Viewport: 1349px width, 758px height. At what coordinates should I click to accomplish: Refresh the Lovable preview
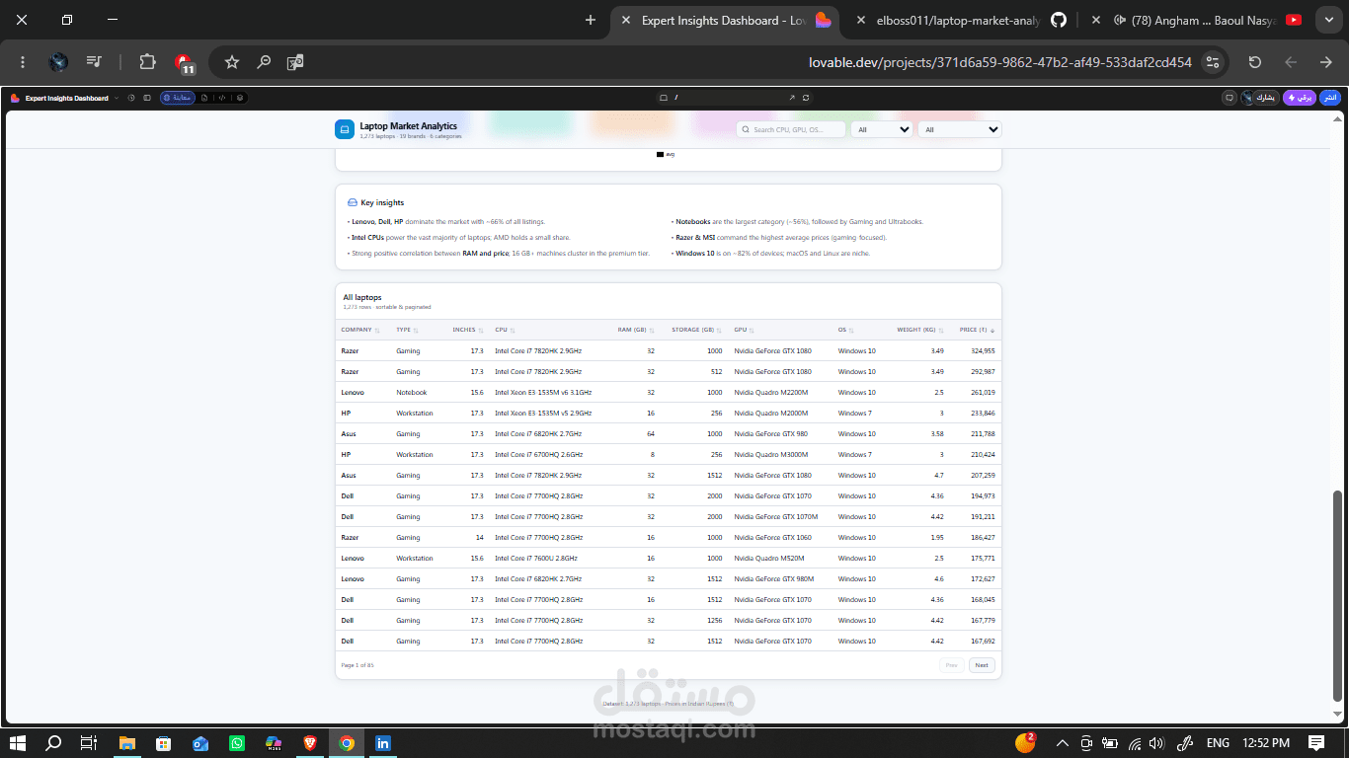click(806, 98)
